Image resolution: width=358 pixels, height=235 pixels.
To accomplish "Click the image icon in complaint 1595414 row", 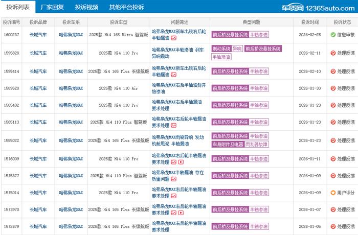I will coord(173,74).
